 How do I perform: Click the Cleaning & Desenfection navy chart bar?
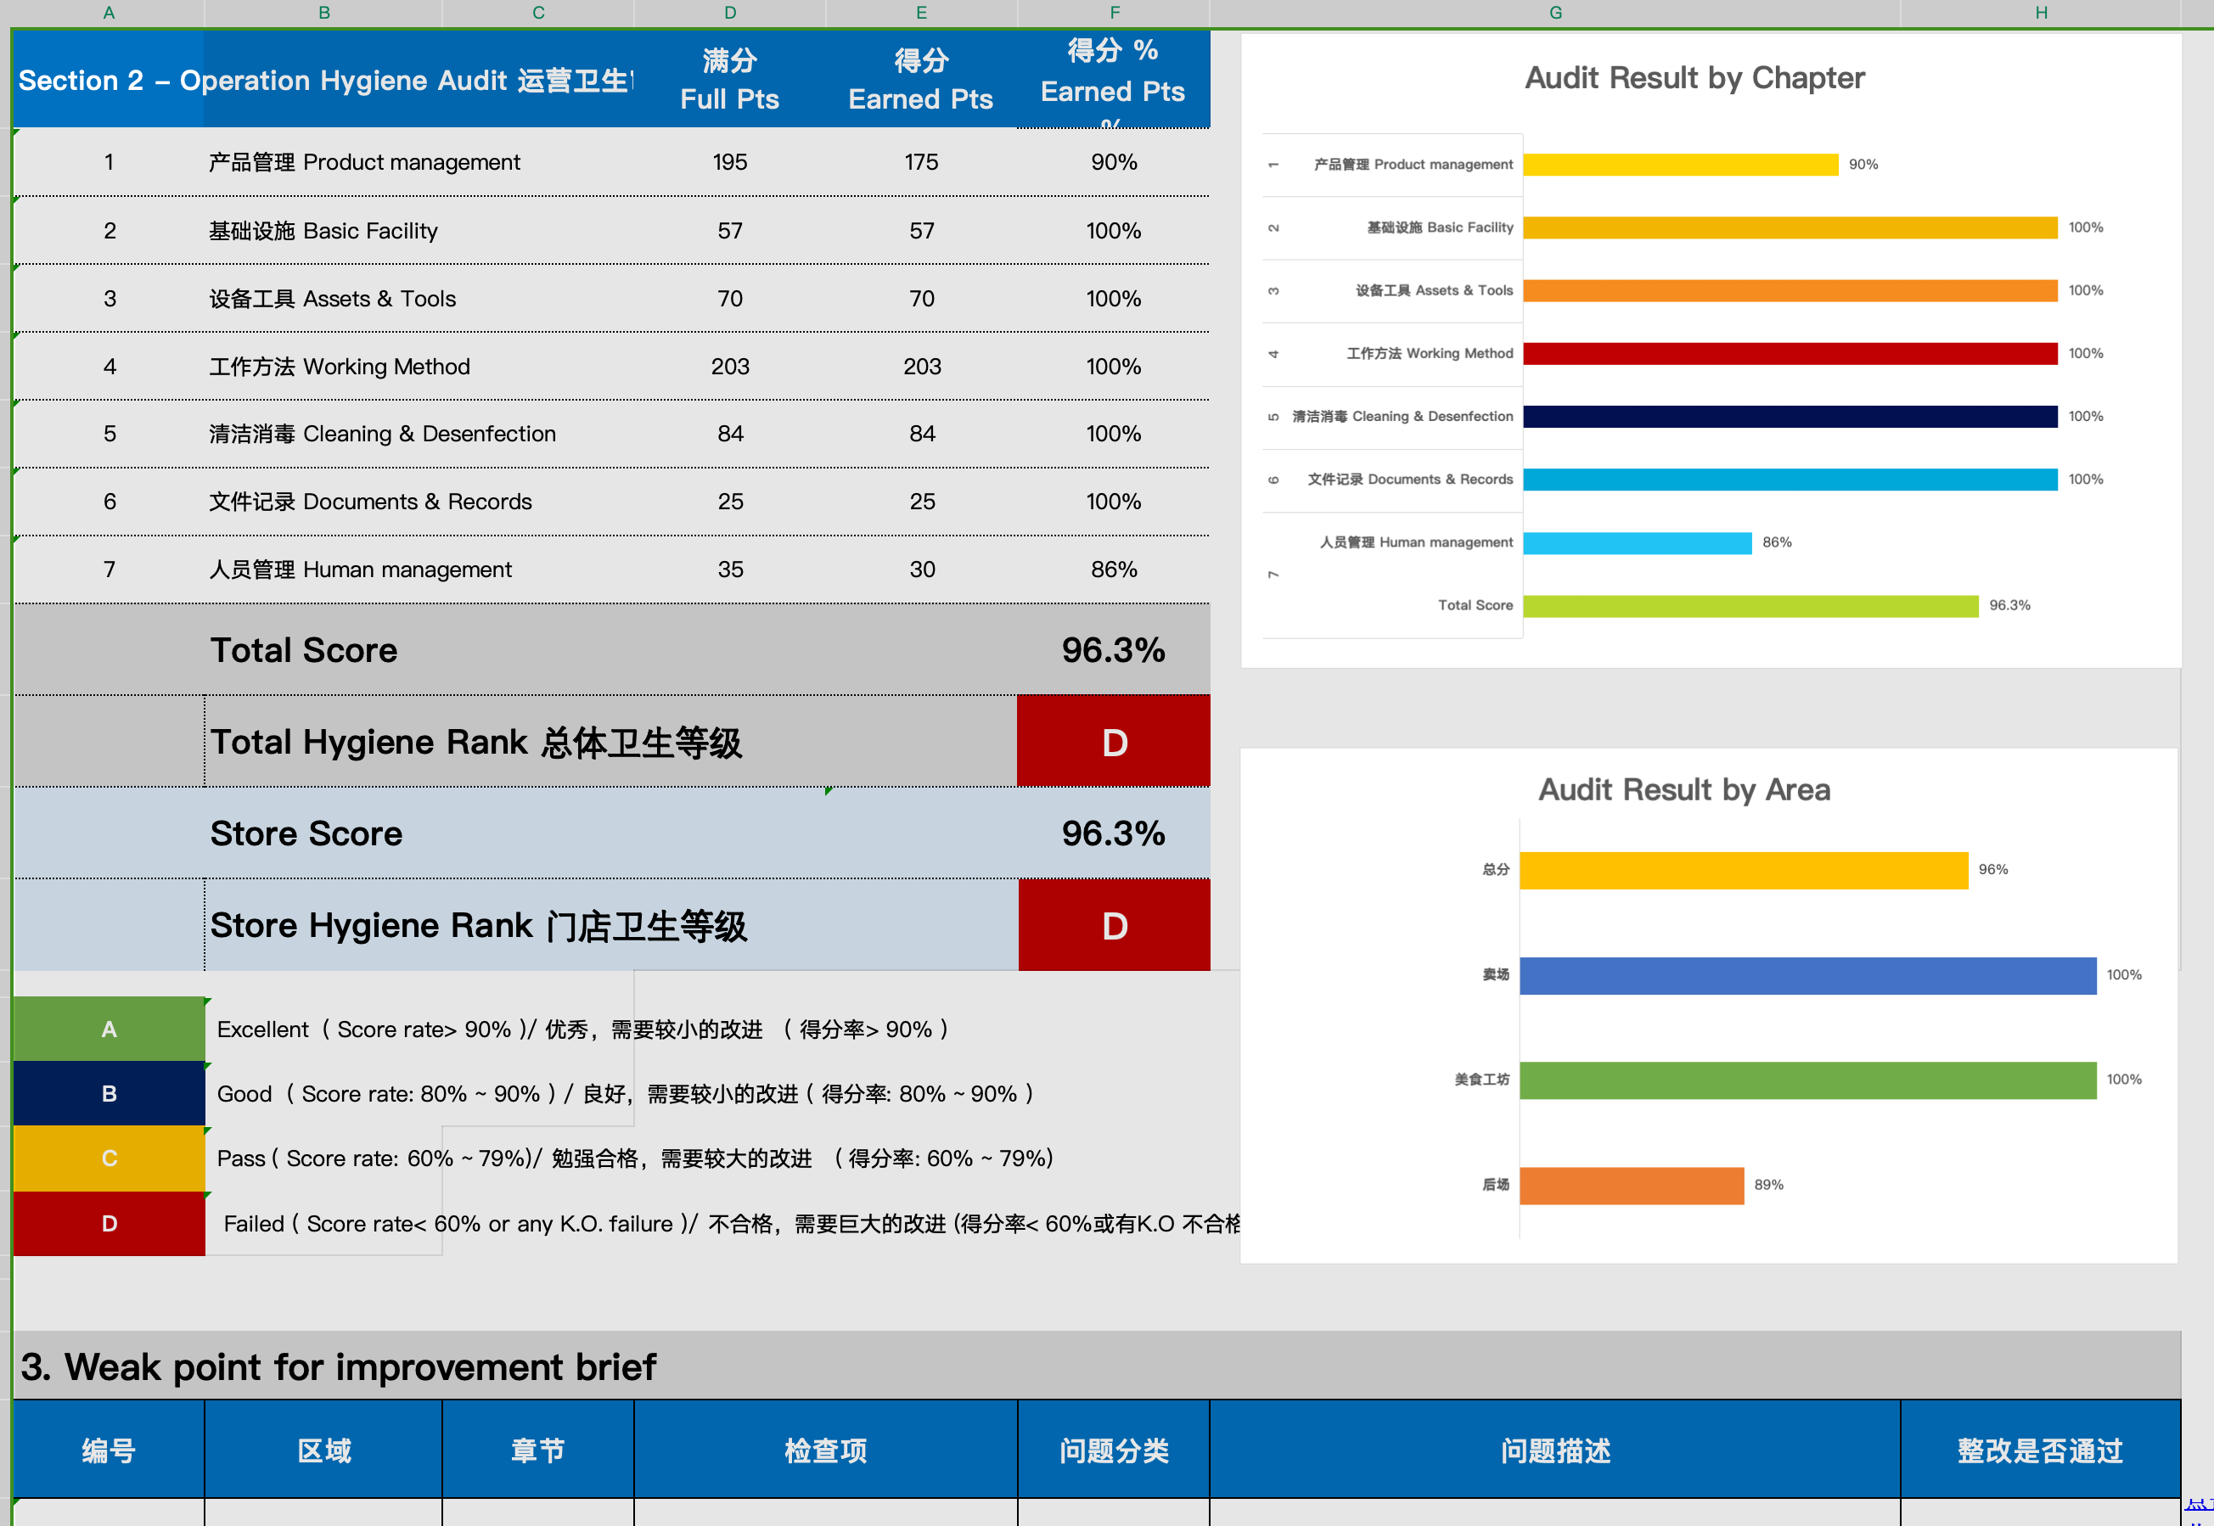click(x=1790, y=417)
